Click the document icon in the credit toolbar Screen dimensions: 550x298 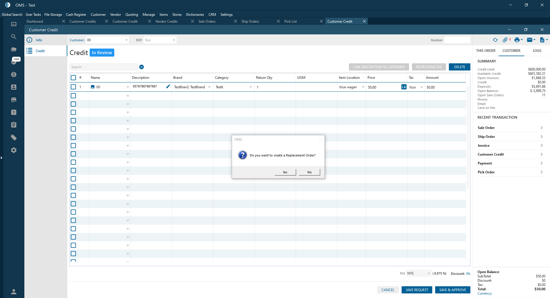tap(542, 40)
